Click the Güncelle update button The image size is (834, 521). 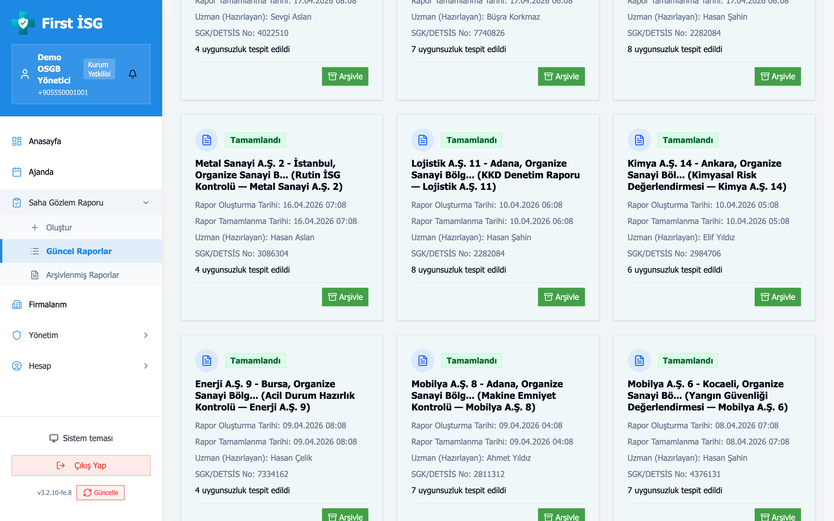pos(100,493)
